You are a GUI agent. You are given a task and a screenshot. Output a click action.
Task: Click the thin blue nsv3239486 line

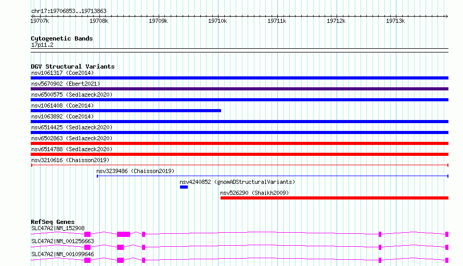click(273, 176)
